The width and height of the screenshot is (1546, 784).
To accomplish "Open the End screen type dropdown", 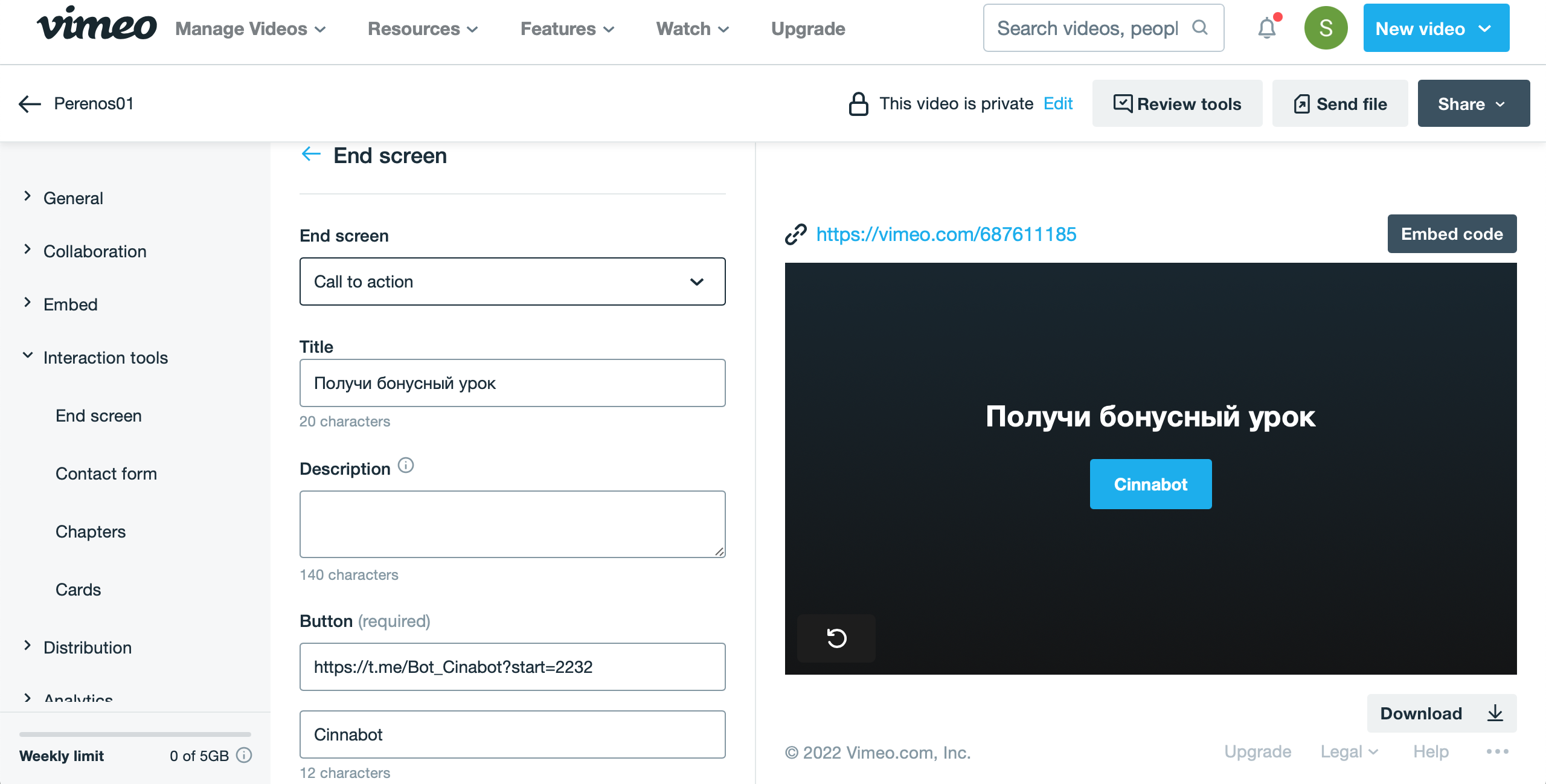I will pos(512,281).
